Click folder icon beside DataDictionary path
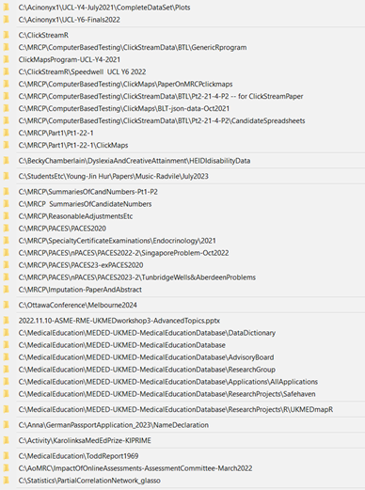 pyautogui.click(x=6, y=333)
